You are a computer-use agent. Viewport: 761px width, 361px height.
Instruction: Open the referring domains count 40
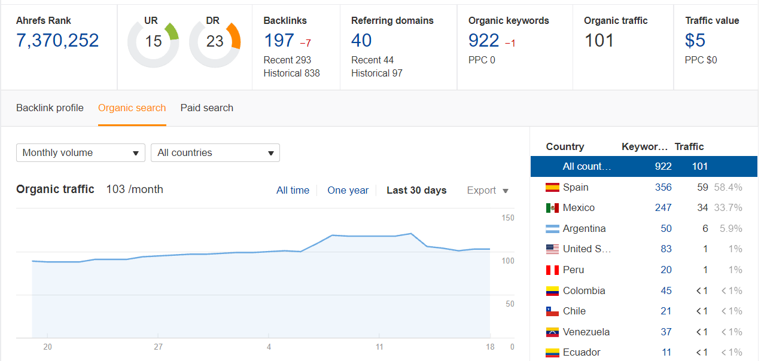(361, 41)
